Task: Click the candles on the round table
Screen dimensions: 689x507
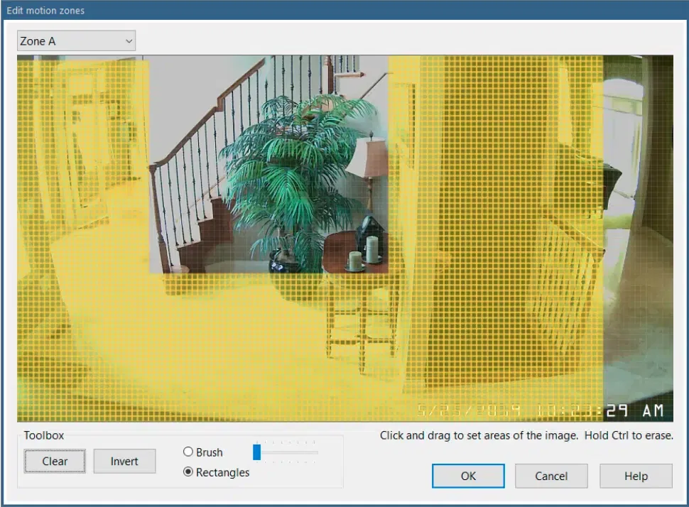Action: pos(364,252)
